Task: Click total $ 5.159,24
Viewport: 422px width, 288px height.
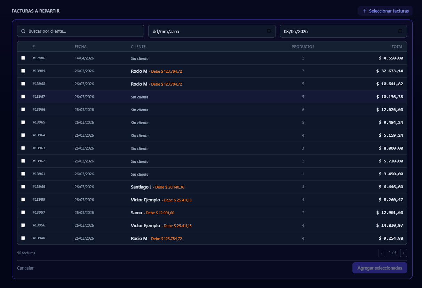Action: (x=391, y=135)
